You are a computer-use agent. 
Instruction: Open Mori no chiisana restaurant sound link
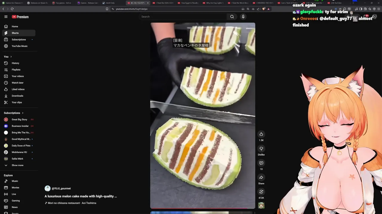point(70,203)
